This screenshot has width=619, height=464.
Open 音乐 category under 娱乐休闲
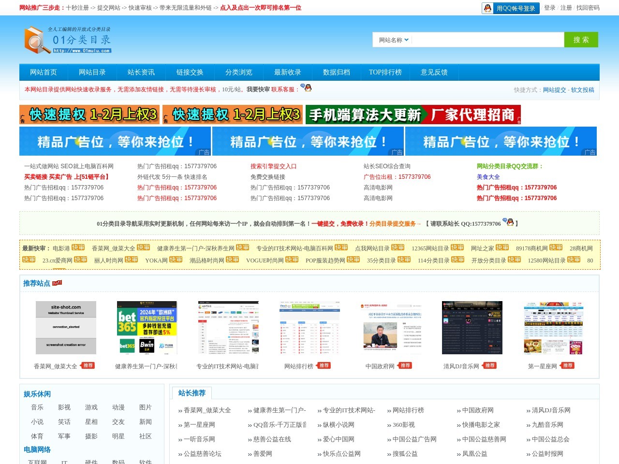pyautogui.click(x=37, y=407)
